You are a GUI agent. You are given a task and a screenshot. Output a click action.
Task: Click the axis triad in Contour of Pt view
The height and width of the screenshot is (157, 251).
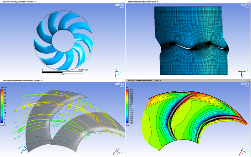click(x=243, y=152)
